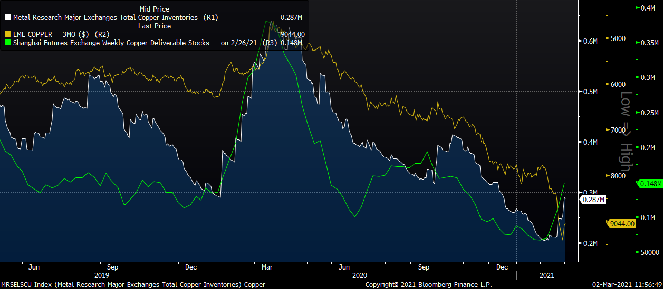663x289 pixels.
Task: Click the Mid Price legend header
Action: tap(154, 9)
